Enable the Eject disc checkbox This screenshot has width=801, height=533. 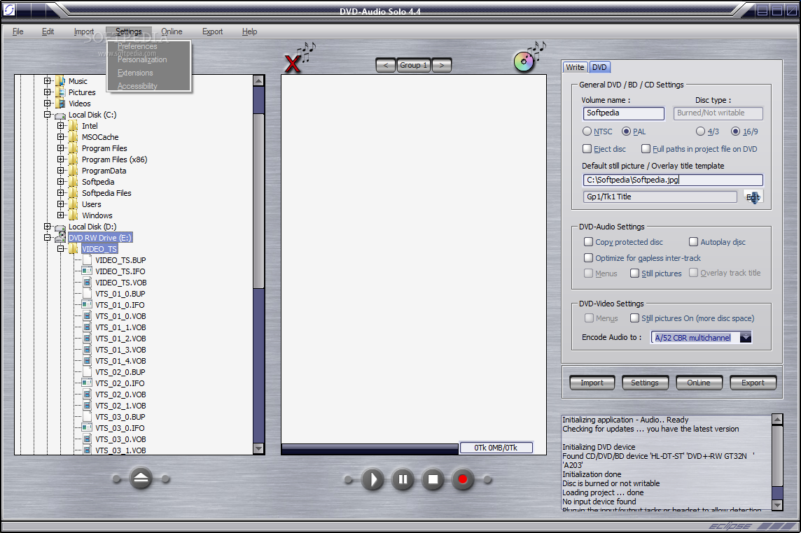click(587, 148)
